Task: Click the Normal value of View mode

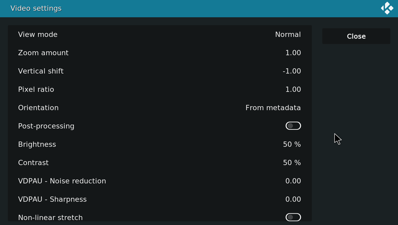Action: click(x=288, y=35)
